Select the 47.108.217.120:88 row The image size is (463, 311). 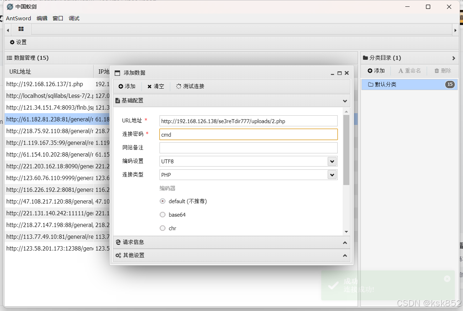pyautogui.click(x=57, y=201)
